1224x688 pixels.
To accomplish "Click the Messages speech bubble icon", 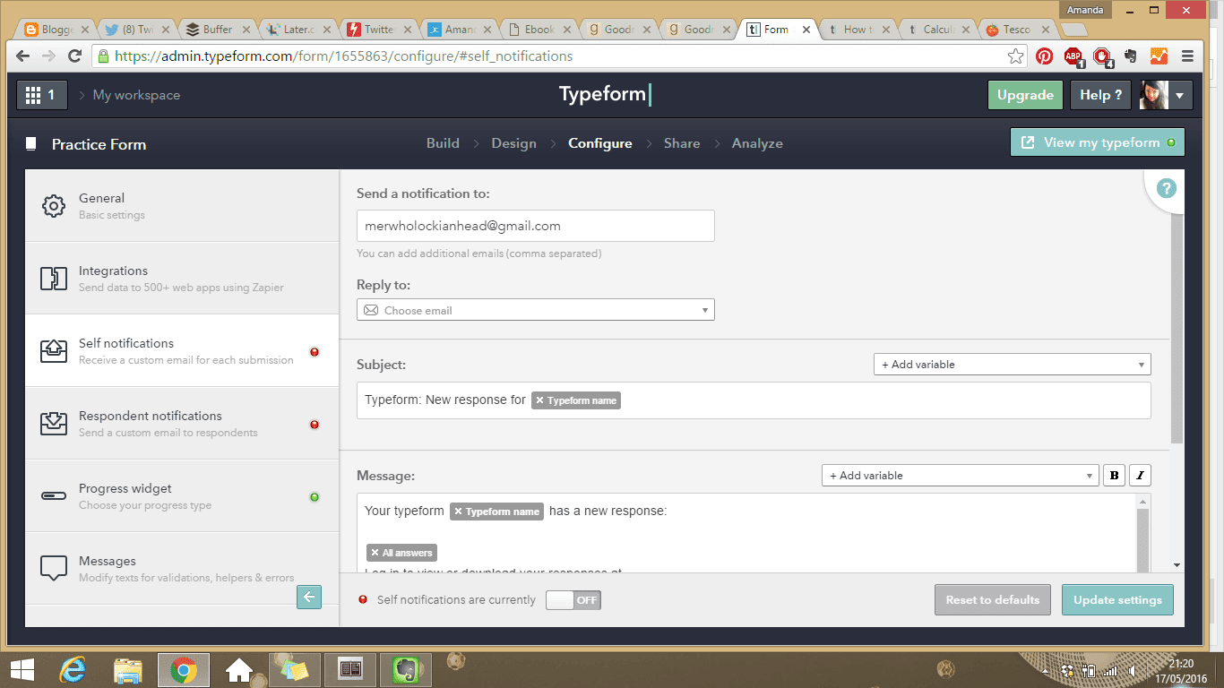I will [54, 568].
